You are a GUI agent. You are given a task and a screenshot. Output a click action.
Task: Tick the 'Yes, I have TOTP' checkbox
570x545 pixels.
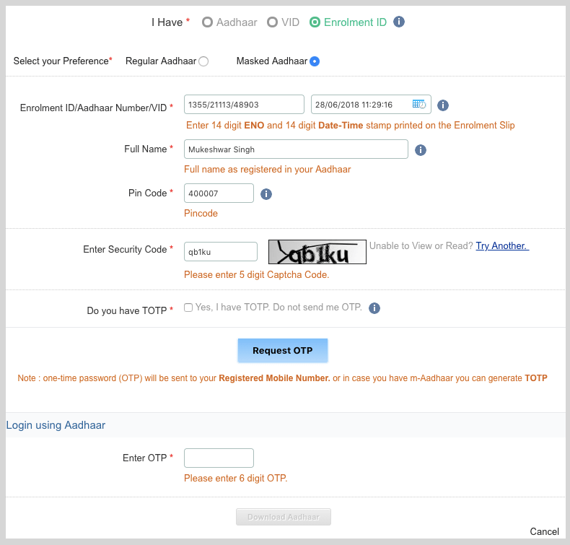(188, 308)
